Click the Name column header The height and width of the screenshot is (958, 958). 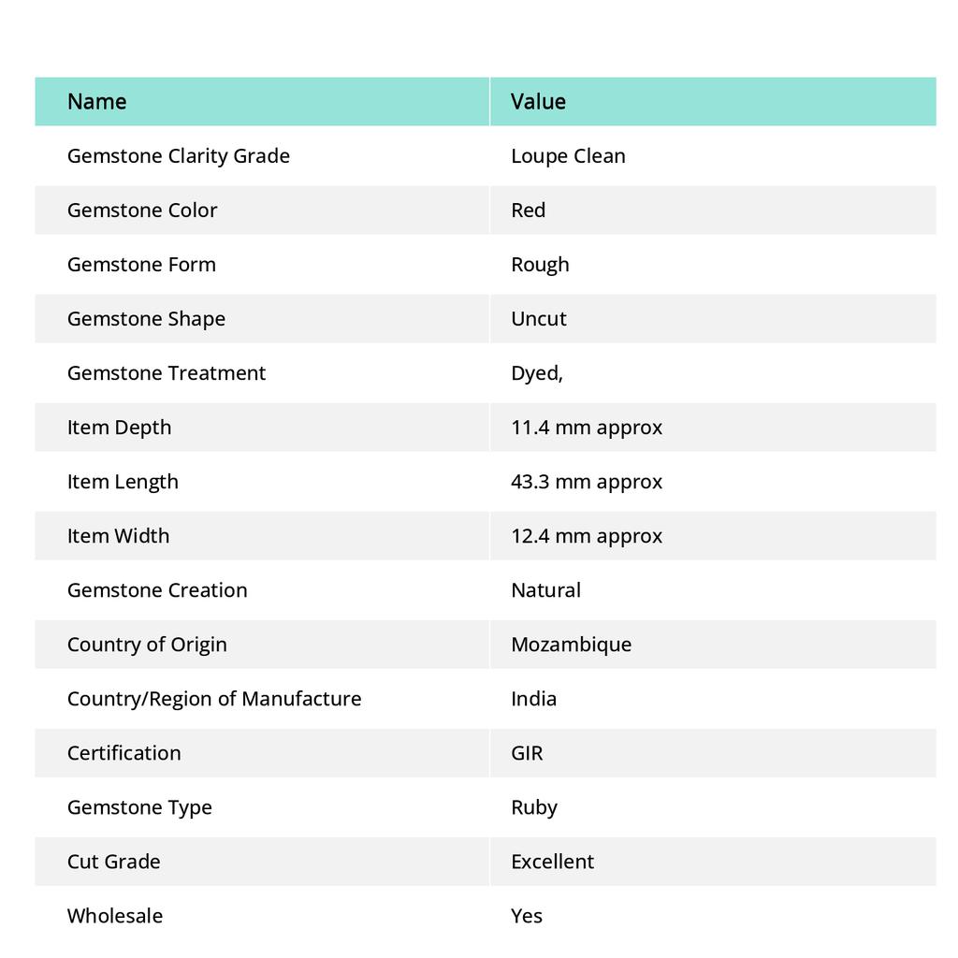[x=97, y=102]
